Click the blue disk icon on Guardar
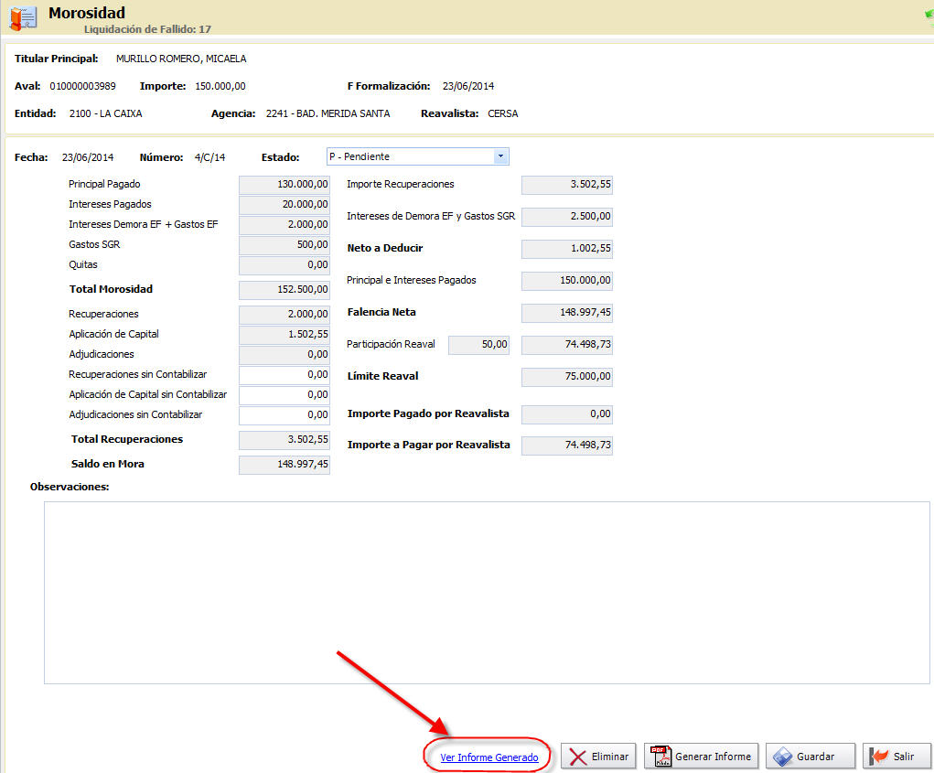The height and width of the screenshot is (773, 934). tap(783, 757)
